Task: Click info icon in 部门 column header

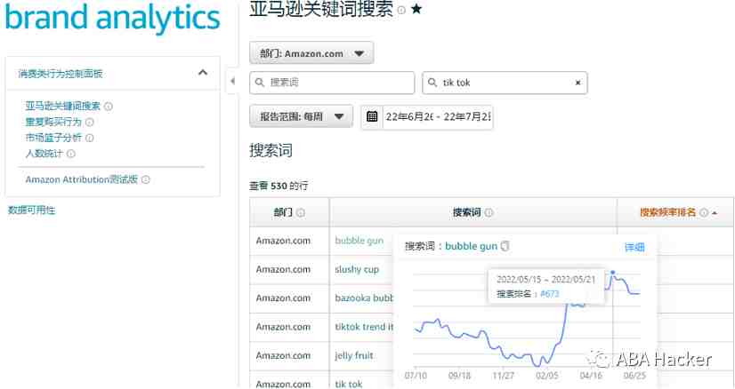Action: point(301,212)
